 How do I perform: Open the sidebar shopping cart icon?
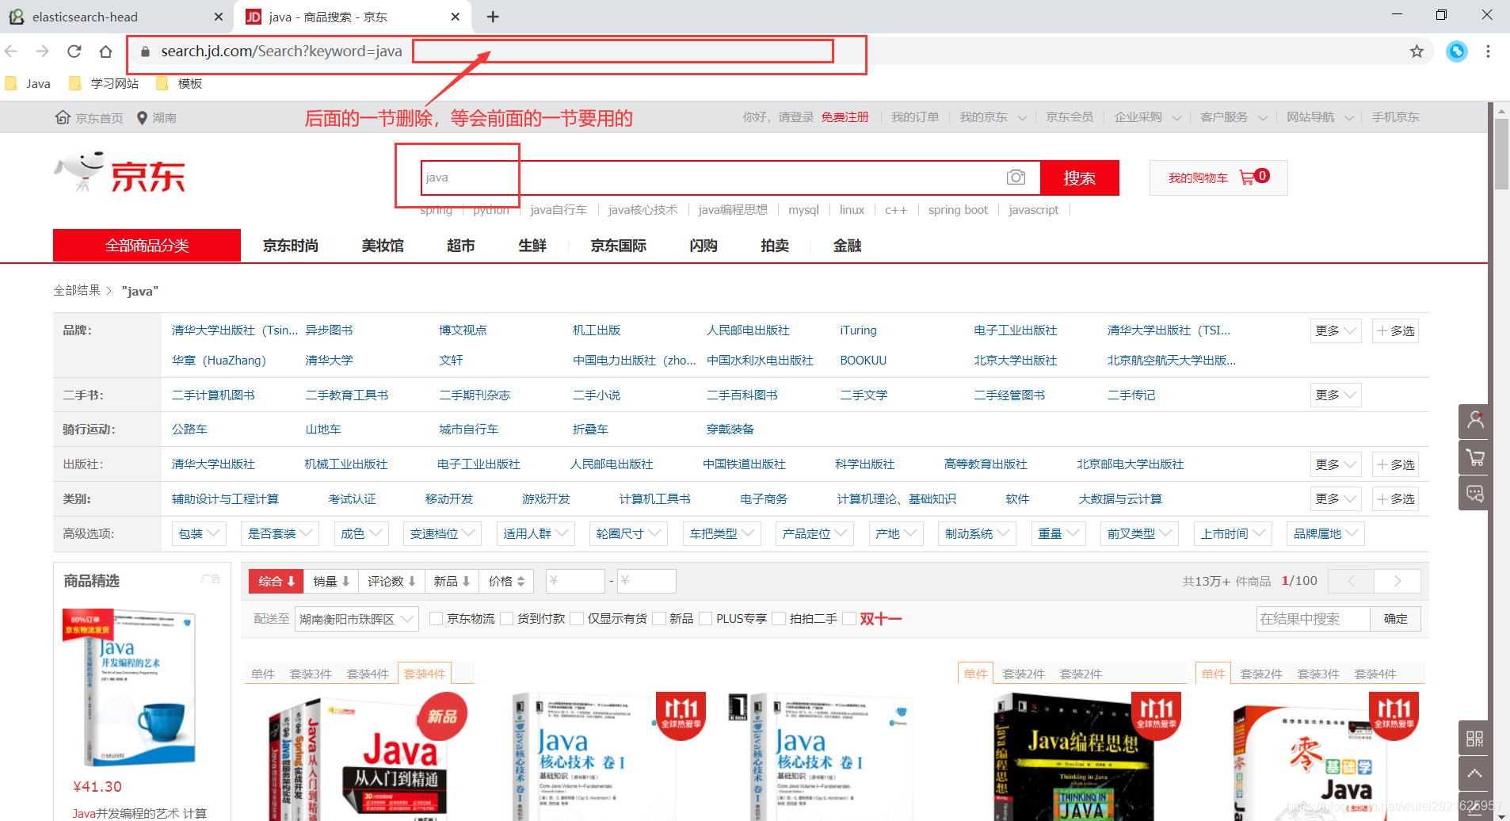coord(1474,457)
